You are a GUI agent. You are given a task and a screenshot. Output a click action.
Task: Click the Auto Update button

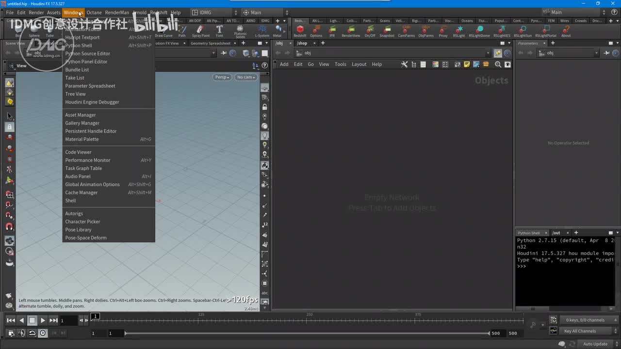(595, 344)
